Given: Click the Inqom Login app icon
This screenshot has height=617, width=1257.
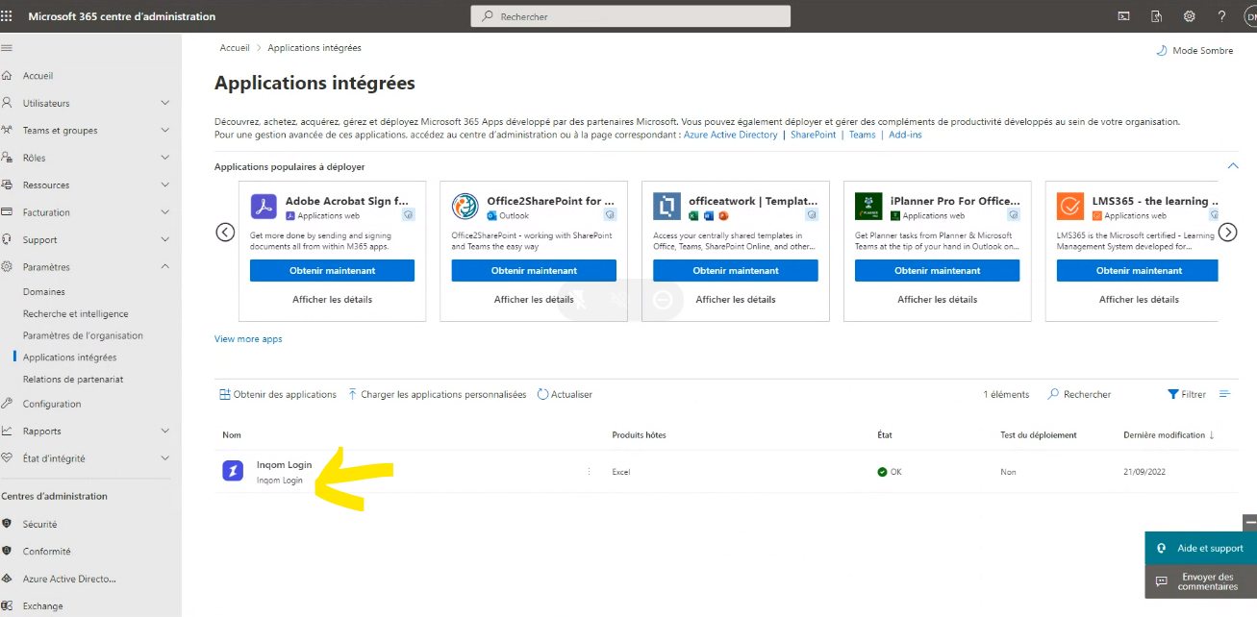Looking at the screenshot, I should [x=233, y=471].
